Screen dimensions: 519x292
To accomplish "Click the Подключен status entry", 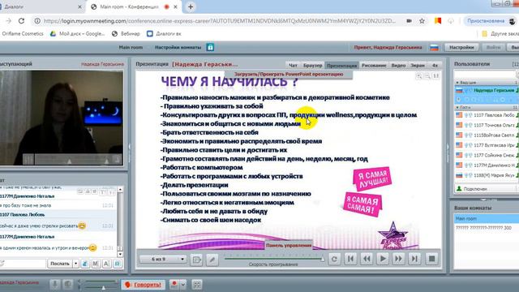I will click(x=485, y=189).
